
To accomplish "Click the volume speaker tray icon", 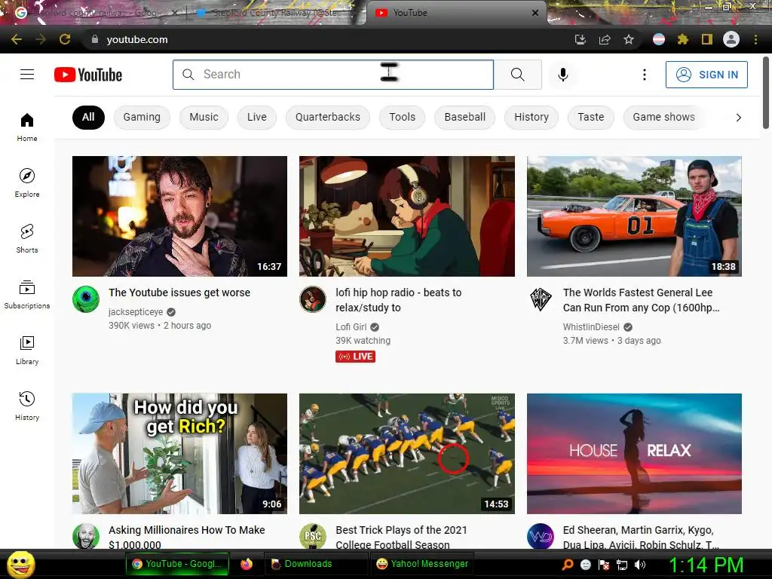I will 639,565.
